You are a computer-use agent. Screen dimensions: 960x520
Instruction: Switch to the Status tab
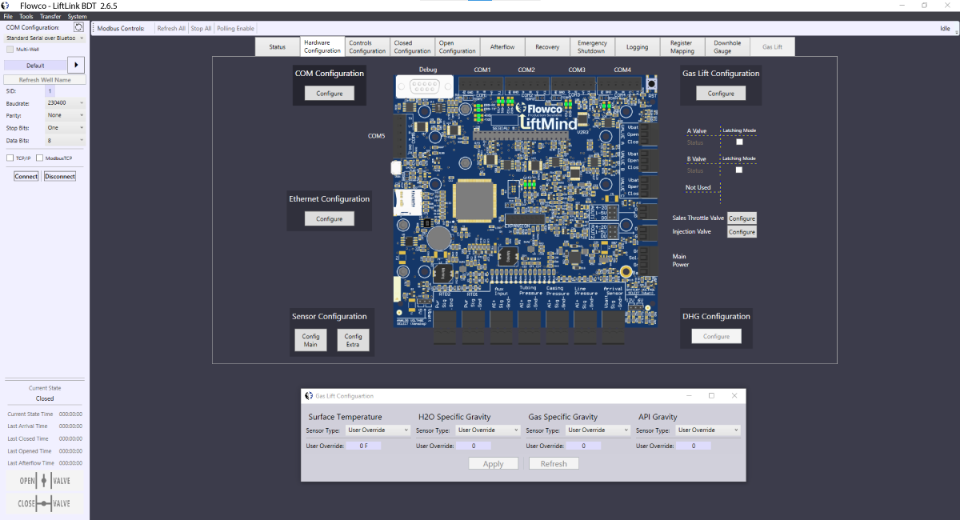coord(277,47)
